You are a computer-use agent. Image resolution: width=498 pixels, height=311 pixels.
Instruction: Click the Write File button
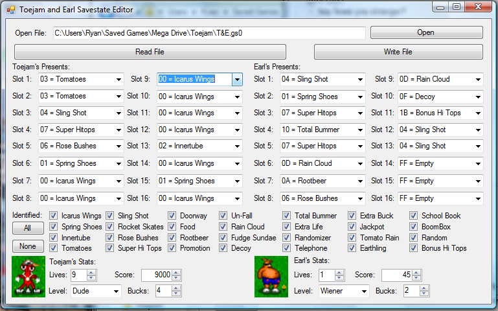[398, 52]
